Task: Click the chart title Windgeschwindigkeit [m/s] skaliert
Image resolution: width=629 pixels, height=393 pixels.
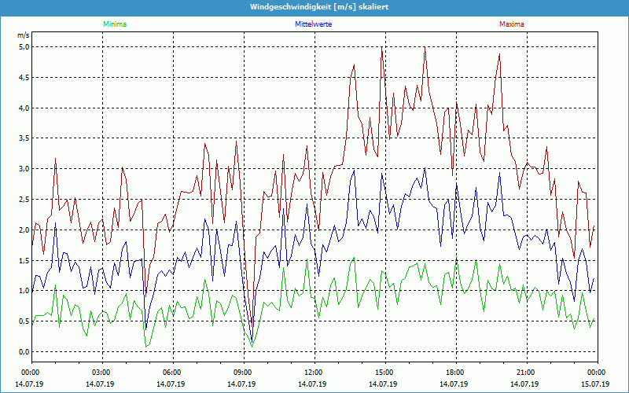Action: coord(319,7)
